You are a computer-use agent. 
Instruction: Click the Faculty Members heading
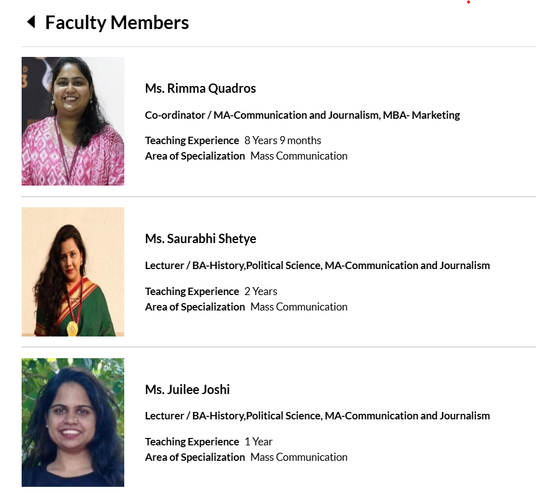[117, 23]
